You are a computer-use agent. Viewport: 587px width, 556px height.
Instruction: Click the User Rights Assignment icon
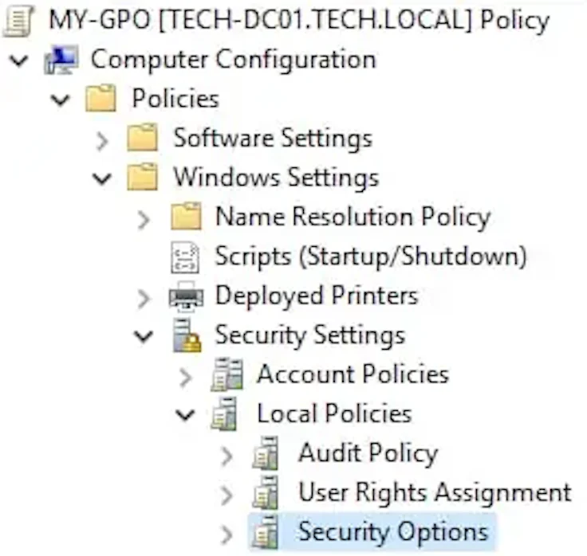[266, 492]
